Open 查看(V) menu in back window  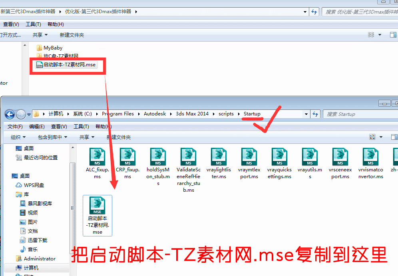coord(11,24)
